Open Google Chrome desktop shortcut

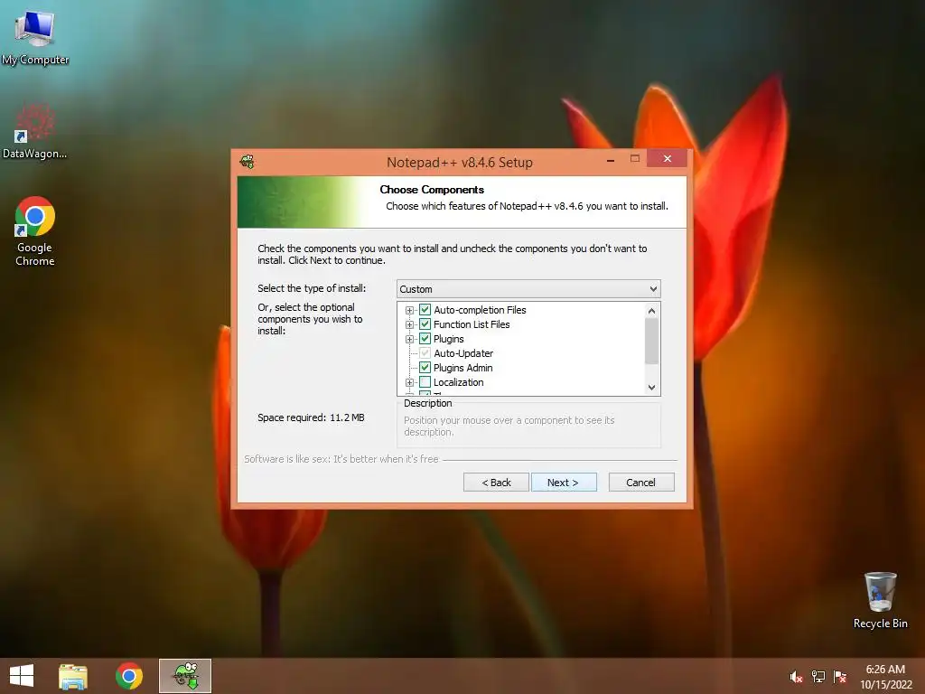[x=35, y=231]
